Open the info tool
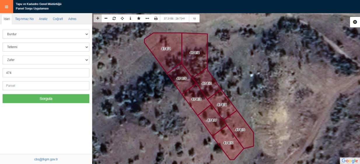This screenshot has width=360, height=164. pos(130,18)
